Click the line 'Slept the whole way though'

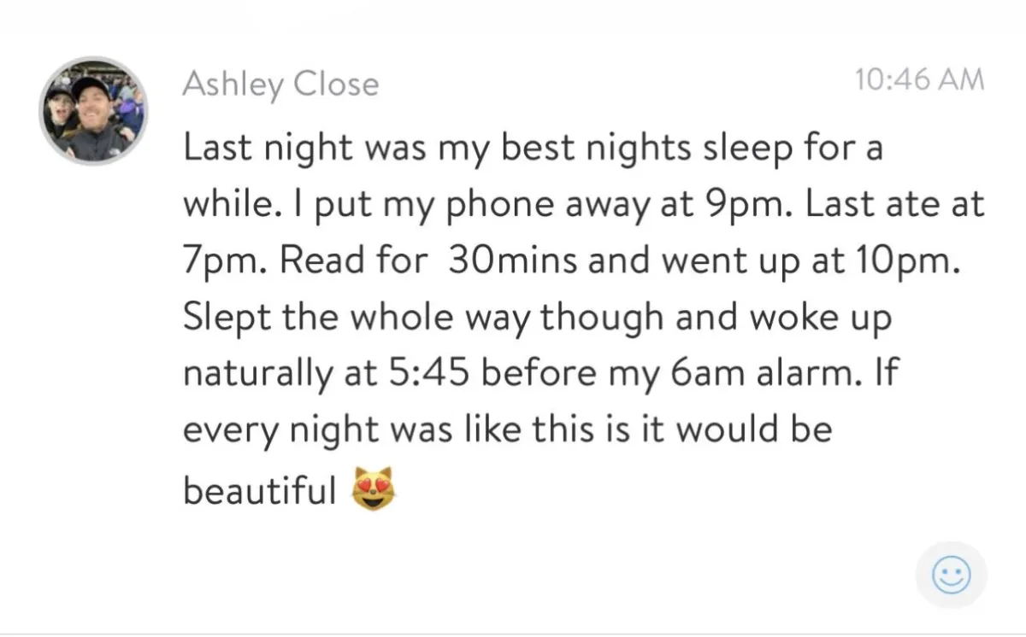[537, 318]
